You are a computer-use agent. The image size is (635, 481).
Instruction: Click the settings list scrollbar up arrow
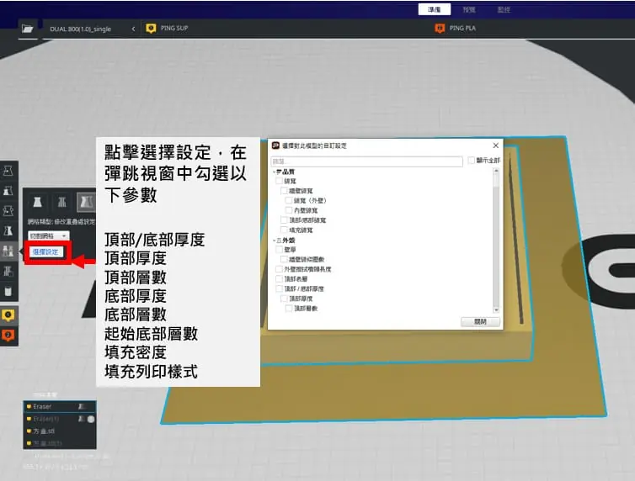pyautogui.click(x=496, y=172)
